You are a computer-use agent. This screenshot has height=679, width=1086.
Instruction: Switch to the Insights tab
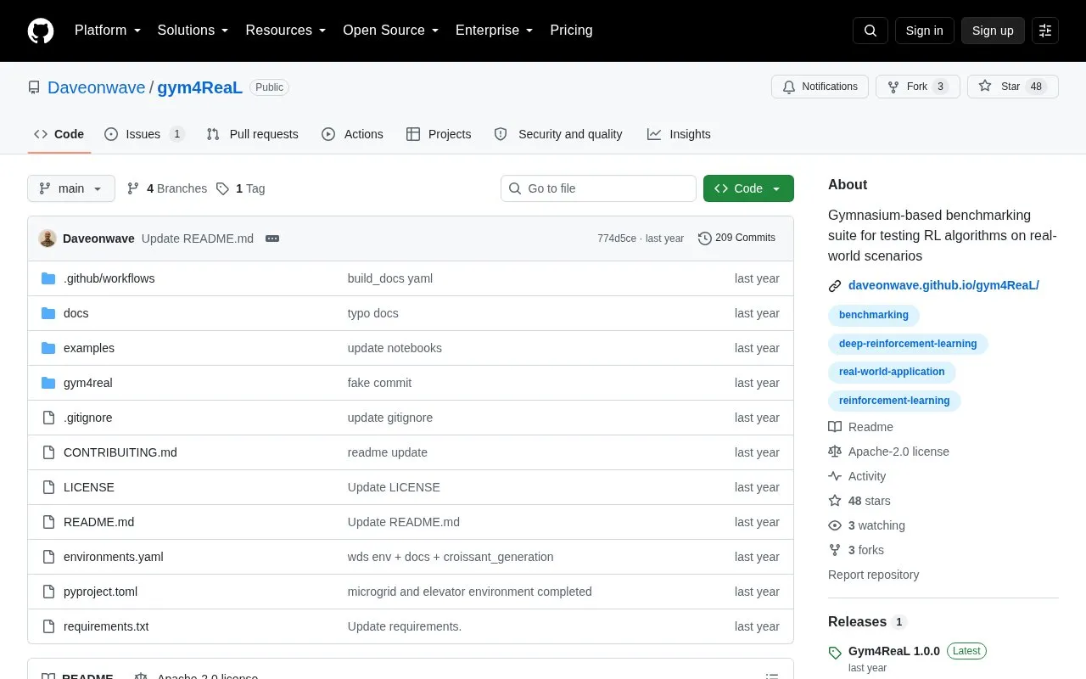pyautogui.click(x=679, y=134)
